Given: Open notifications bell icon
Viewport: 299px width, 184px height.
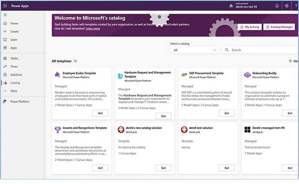Looking at the screenshot, I should click(x=277, y=6).
